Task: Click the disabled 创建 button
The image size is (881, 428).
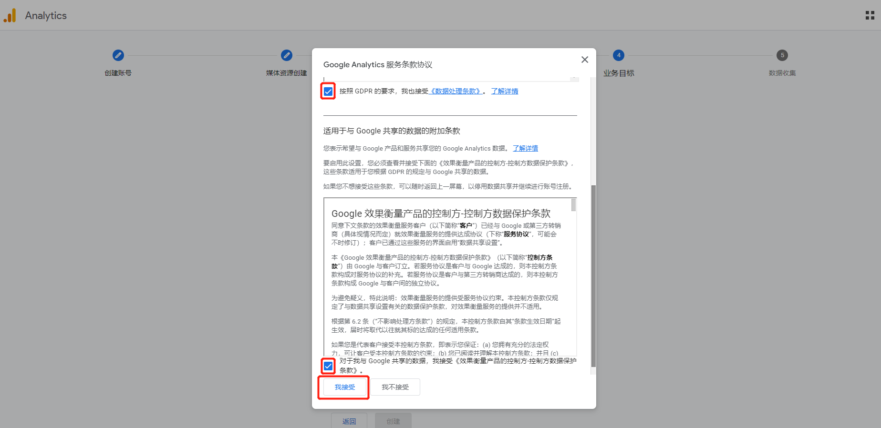Action: [393, 421]
